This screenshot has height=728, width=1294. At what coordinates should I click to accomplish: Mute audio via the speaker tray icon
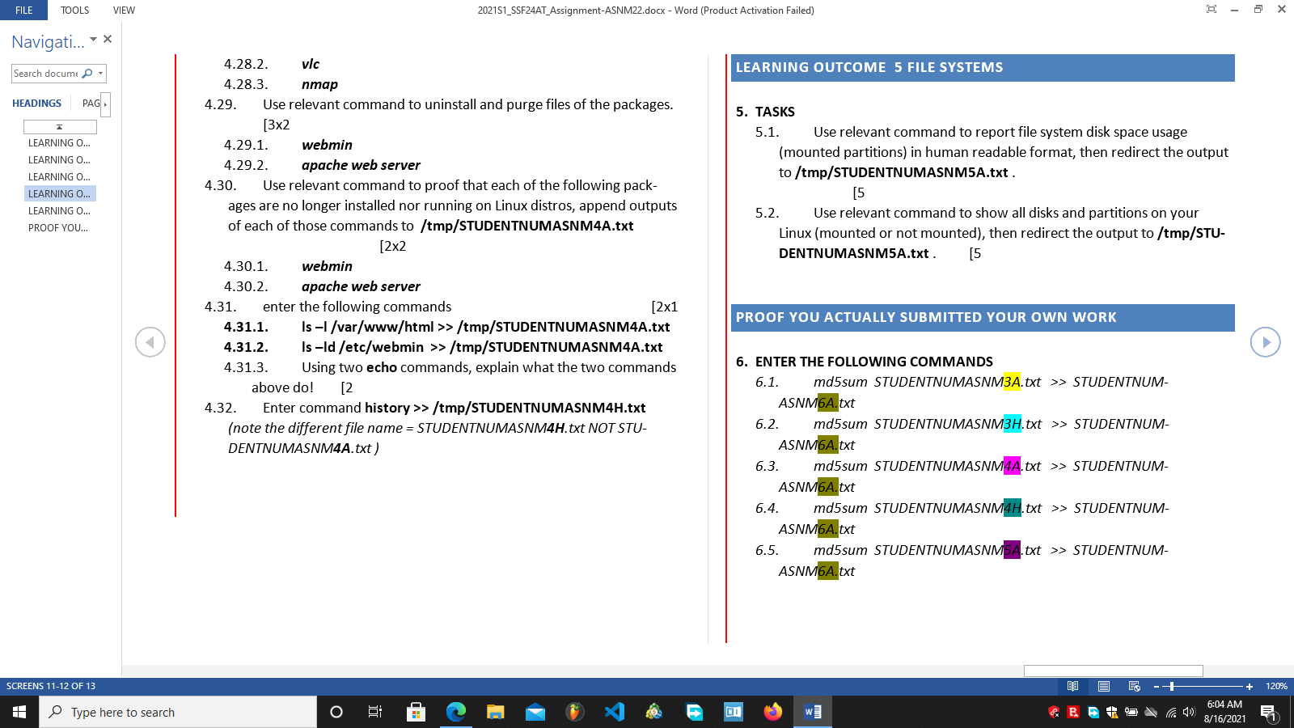(1189, 713)
